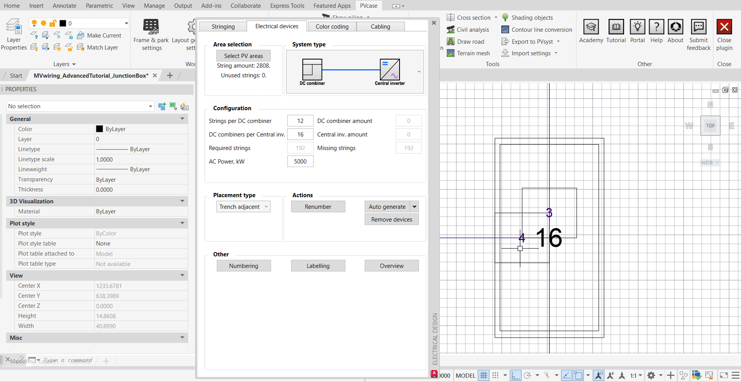This screenshot has height=382, width=741.
Task: Click the Unlock layer icon
Action: coord(69,48)
